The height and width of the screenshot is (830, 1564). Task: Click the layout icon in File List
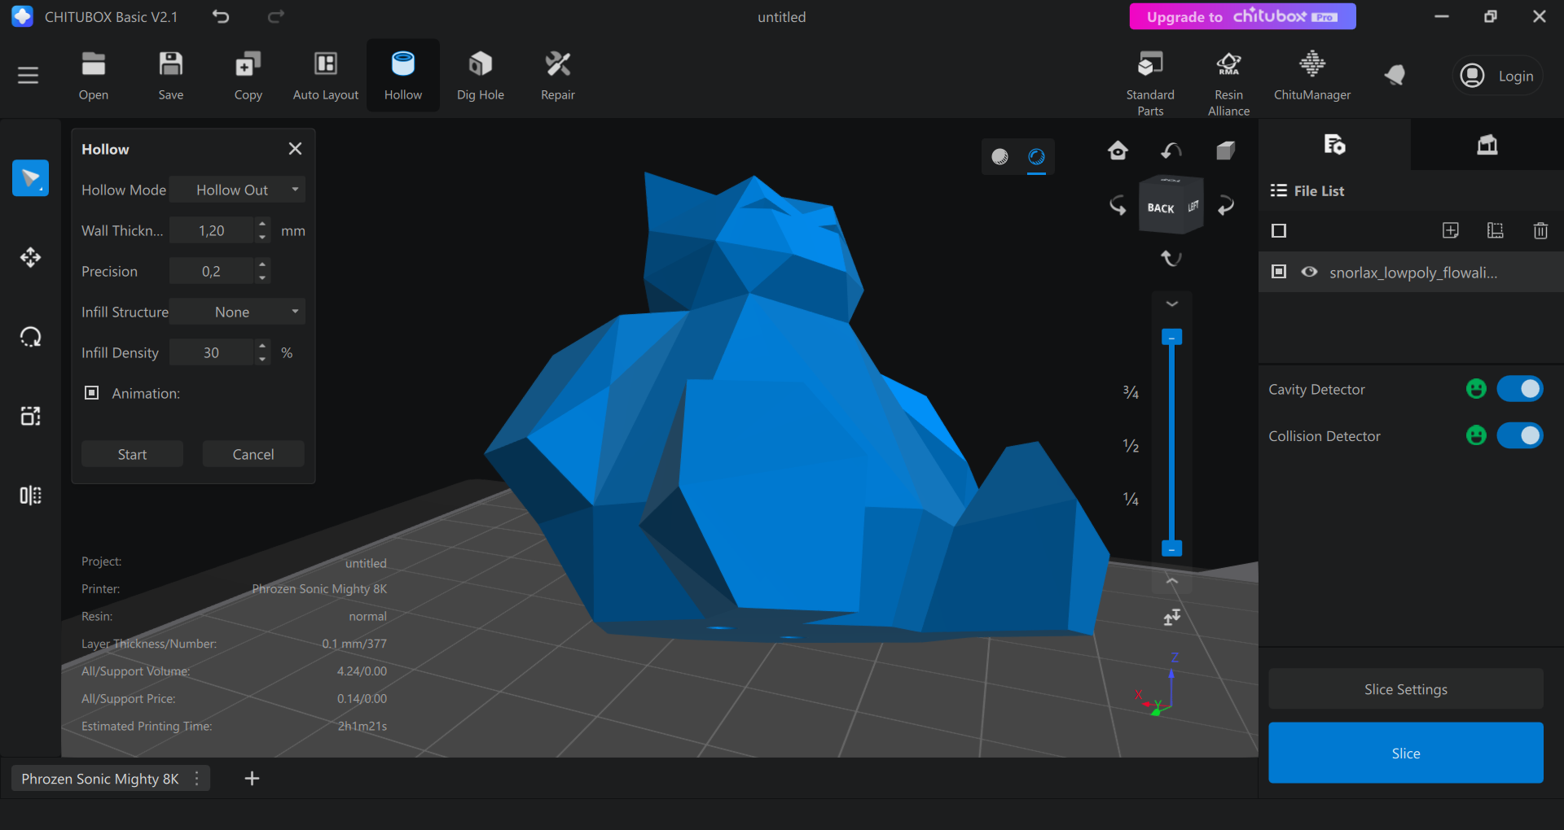[x=1496, y=230]
